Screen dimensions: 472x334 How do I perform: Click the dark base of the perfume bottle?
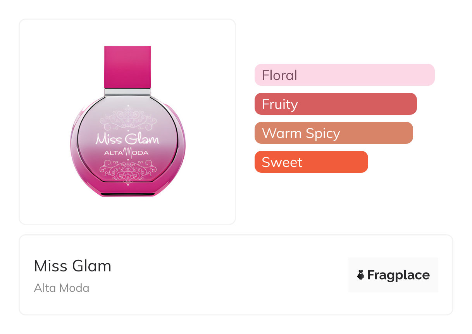[127, 193]
